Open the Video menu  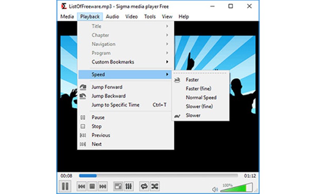pos(132,17)
